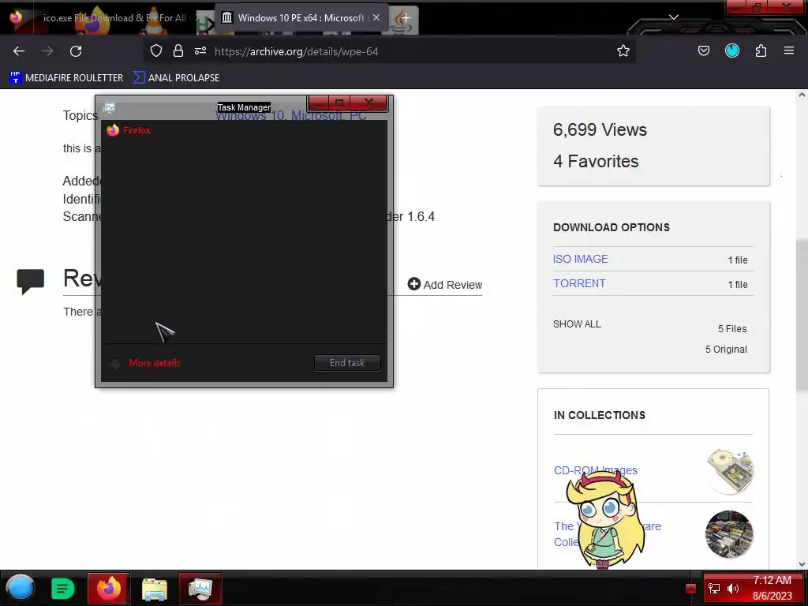Image resolution: width=808 pixels, height=606 pixels.
Task: Open the CD-ROM Images collection link
Action: pyautogui.click(x=595, y=470)
